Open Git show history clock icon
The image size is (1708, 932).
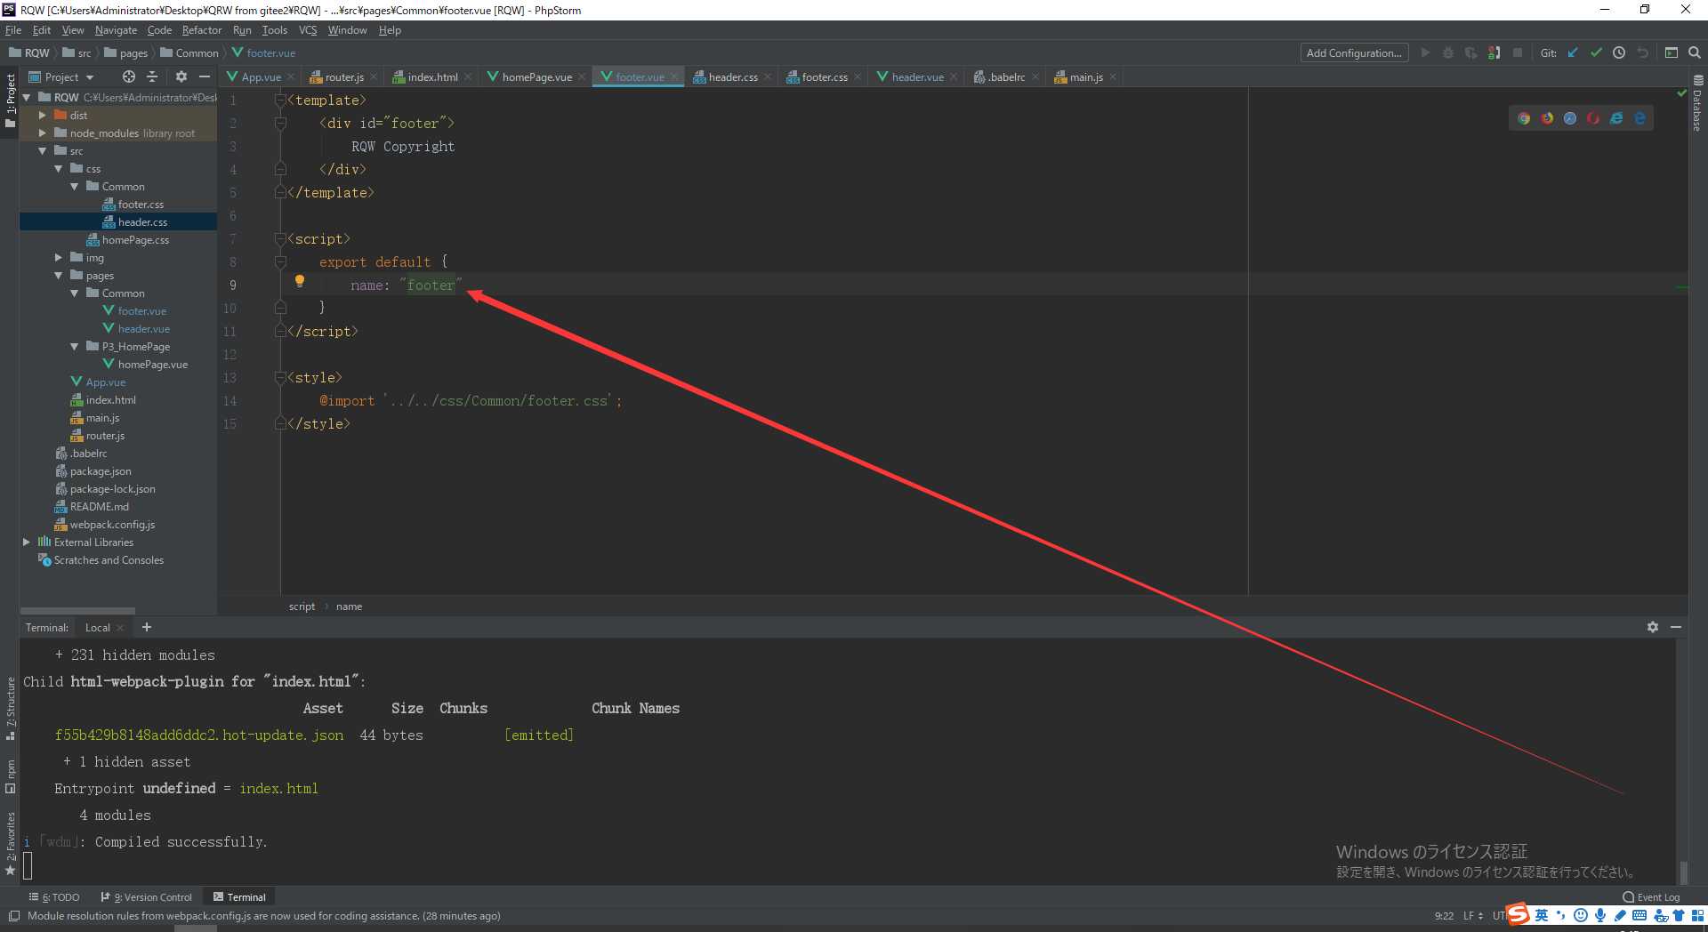[x=1619, y=53]
